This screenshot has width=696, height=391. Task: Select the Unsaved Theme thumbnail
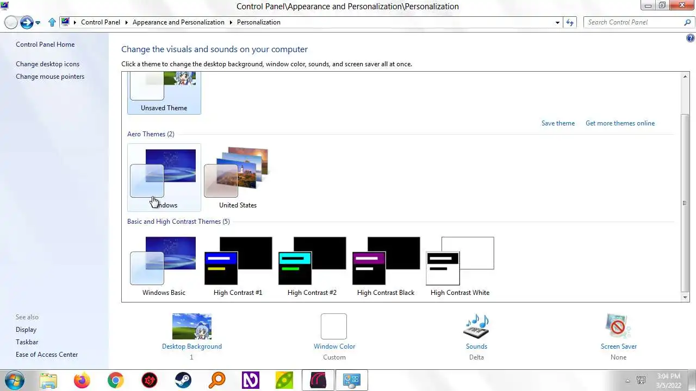tap(164, 93)
